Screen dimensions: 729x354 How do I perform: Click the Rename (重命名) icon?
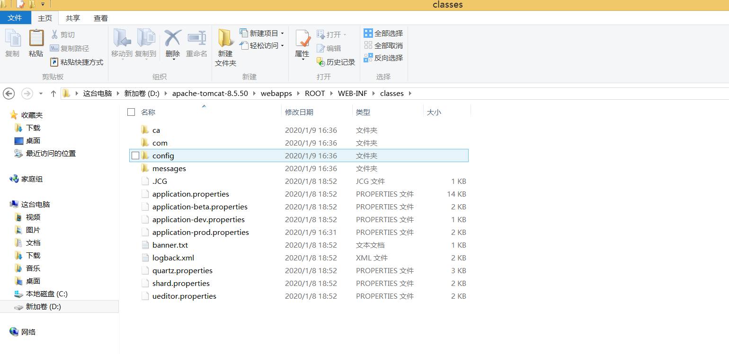(x=196, y=38)
